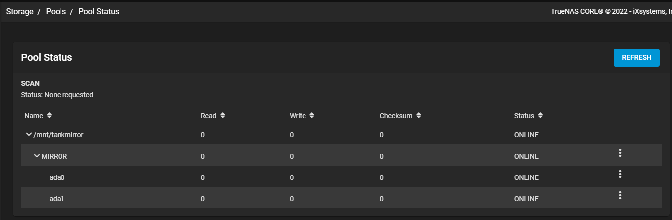Click the /mnt/tankmirror pool name
Viewport: 672px width, 220px height.
click(55, 135)
